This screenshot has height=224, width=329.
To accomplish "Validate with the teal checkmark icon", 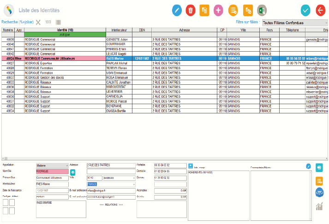I will point(305,10).
